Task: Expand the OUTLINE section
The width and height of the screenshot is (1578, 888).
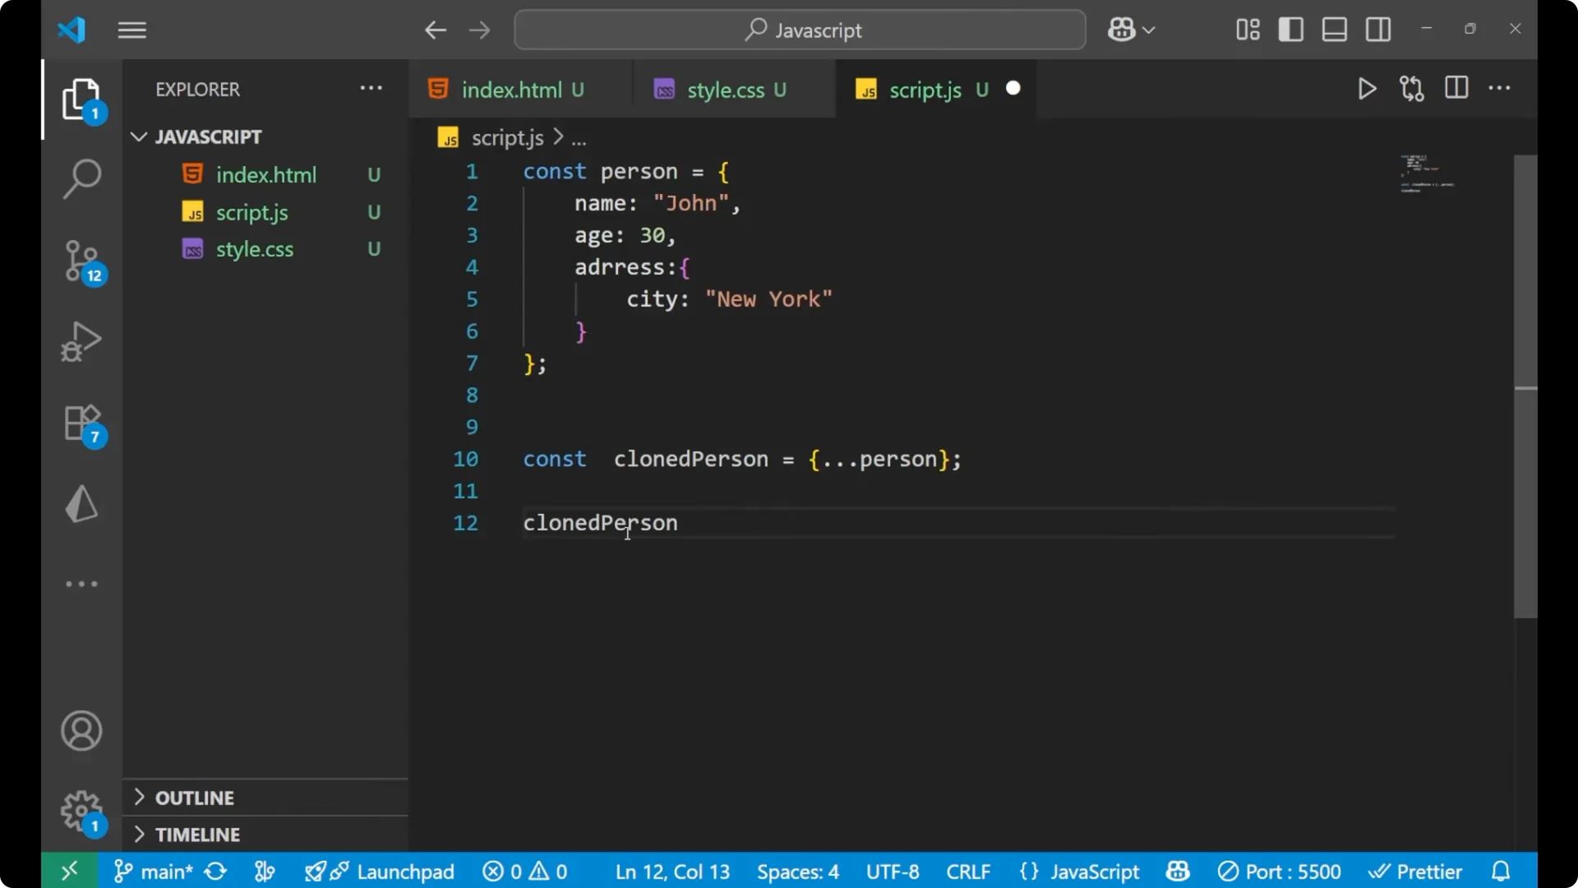Action: click(196, 798)
